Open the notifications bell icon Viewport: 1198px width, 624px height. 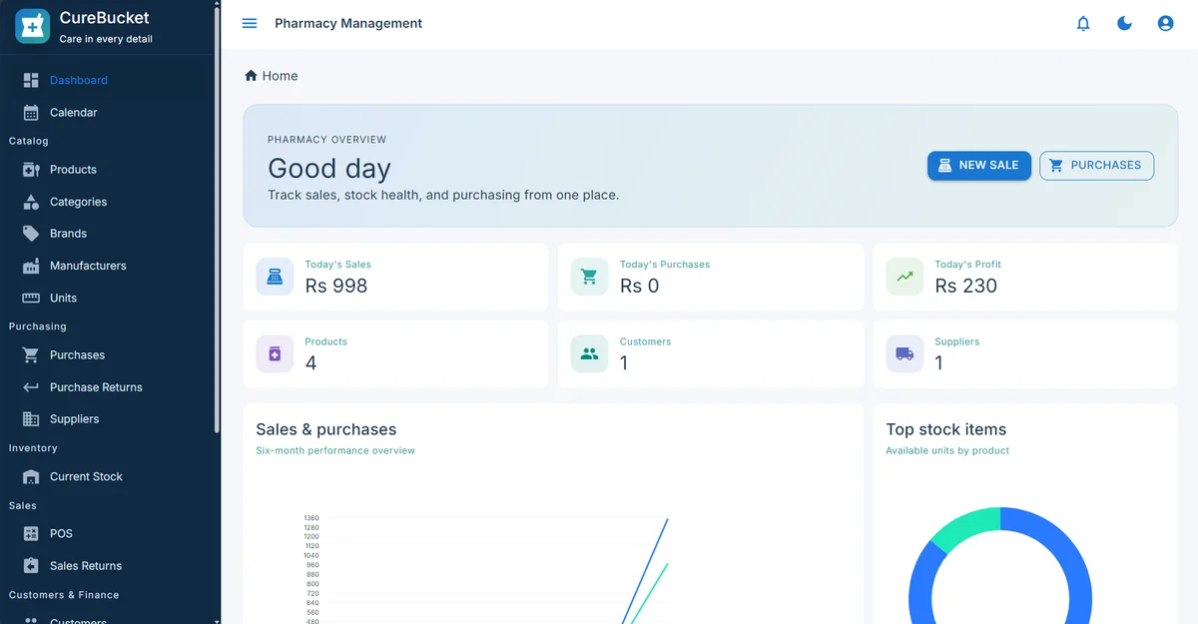coord(1083,23)
